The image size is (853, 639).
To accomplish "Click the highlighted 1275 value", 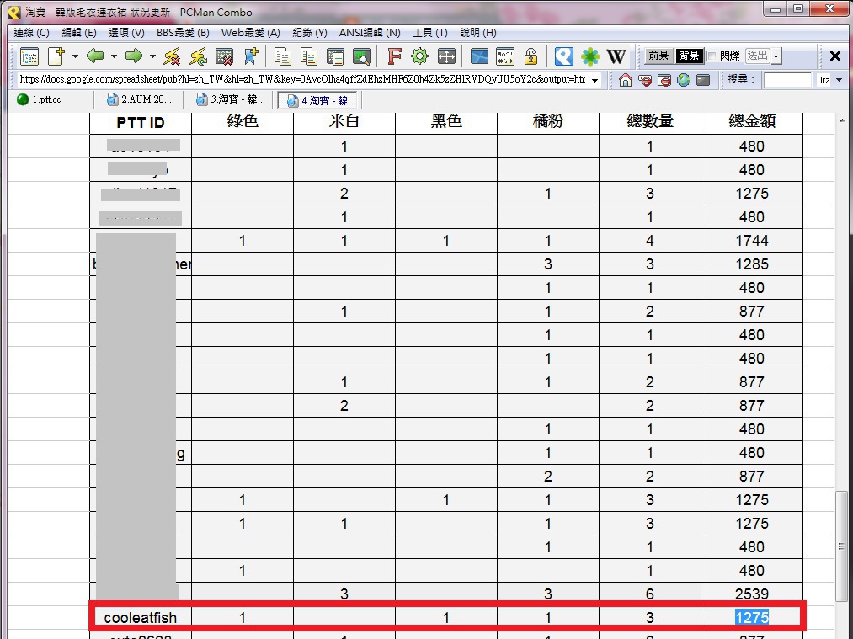I will point(752,618).
